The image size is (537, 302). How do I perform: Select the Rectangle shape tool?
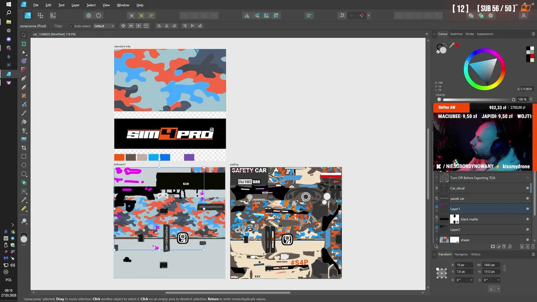click(24, 156)
